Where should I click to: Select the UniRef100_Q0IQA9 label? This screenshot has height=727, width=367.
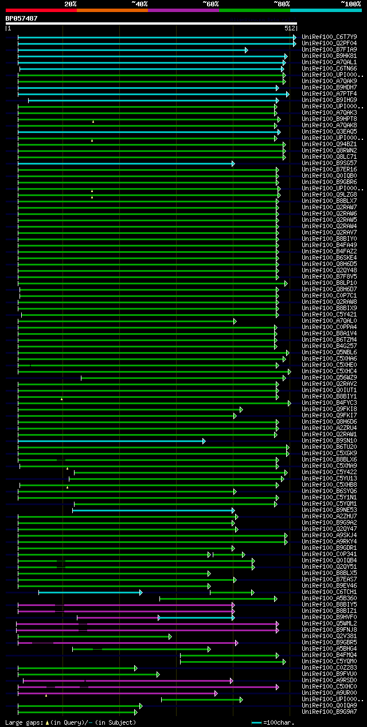pyautogui.click(x=330, y=705)
